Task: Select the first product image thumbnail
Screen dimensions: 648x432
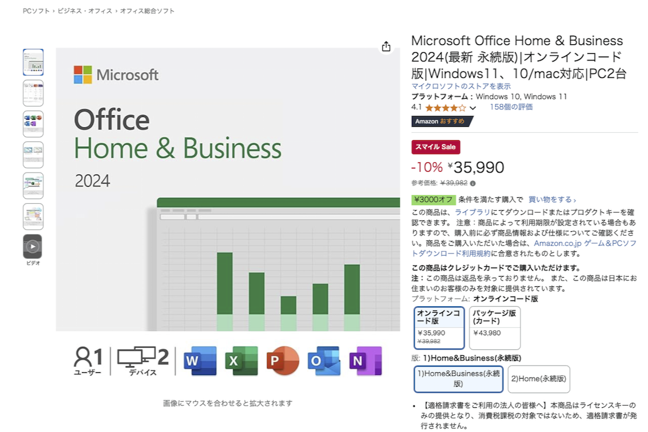Action: click(x=33, y=62)
